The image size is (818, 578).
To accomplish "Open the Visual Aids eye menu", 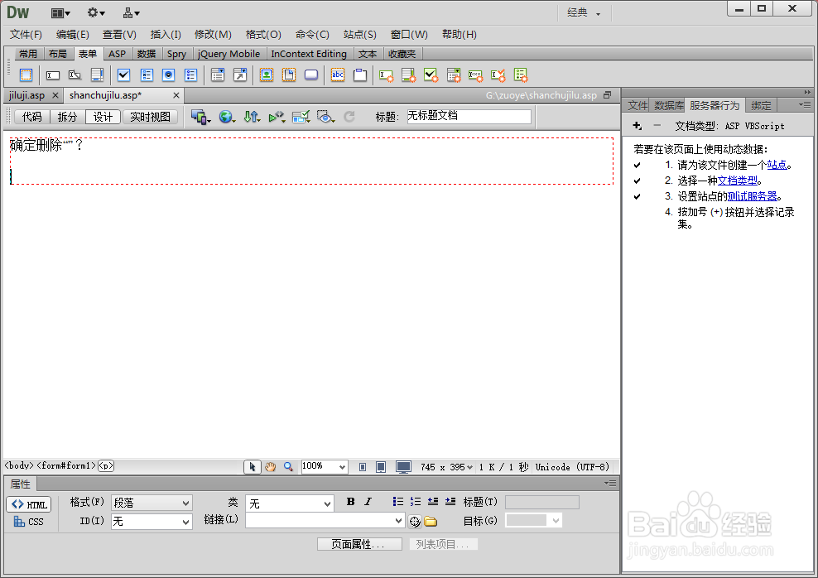I will click(x=325, y=117).
